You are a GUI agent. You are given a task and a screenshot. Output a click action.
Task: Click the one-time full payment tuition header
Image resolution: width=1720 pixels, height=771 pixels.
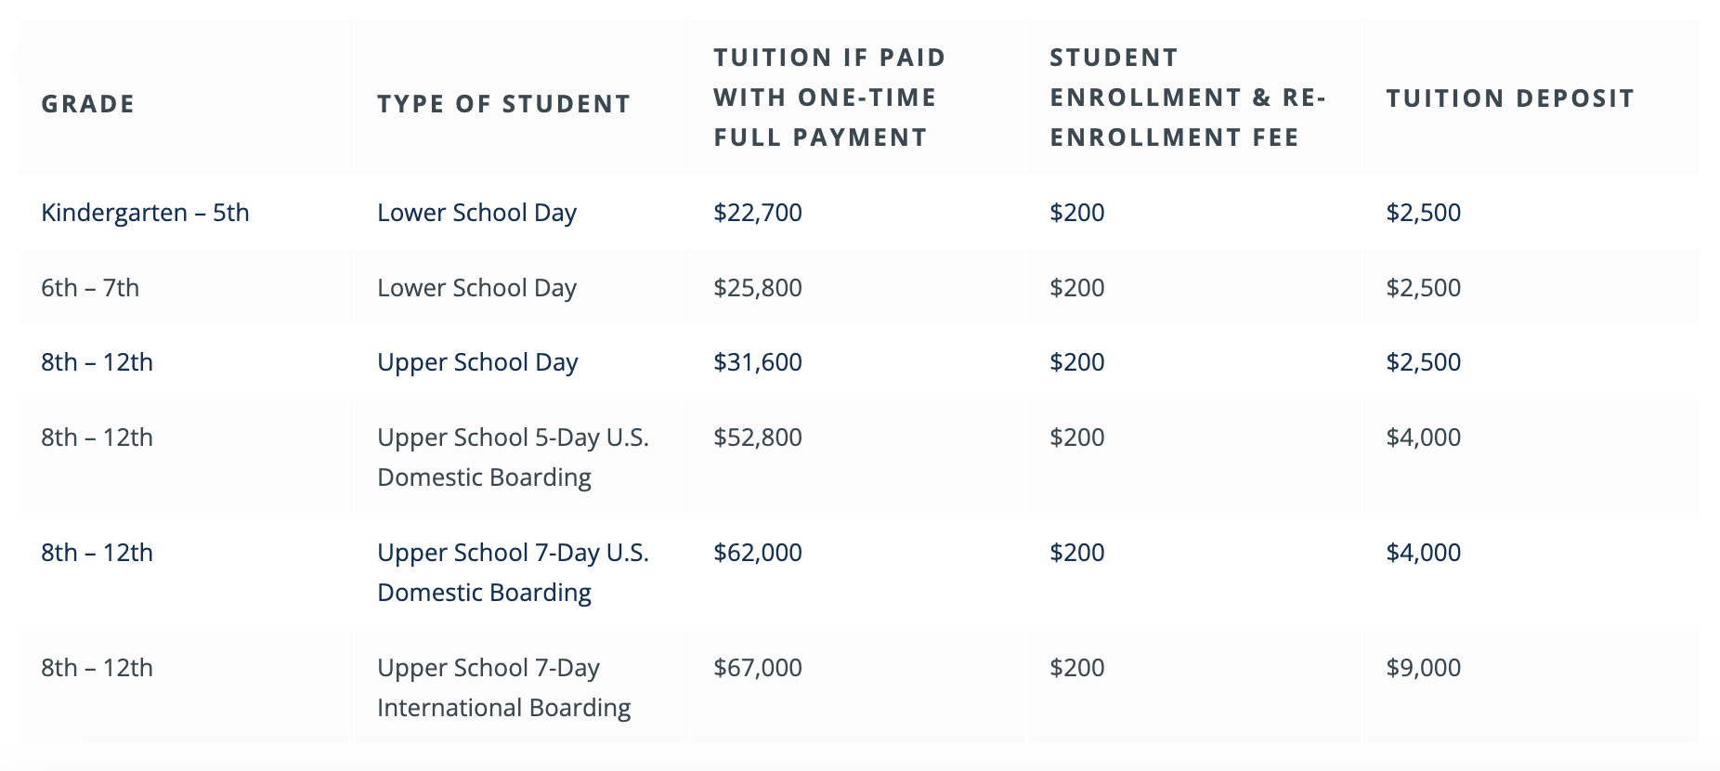[x=829, y=98]
